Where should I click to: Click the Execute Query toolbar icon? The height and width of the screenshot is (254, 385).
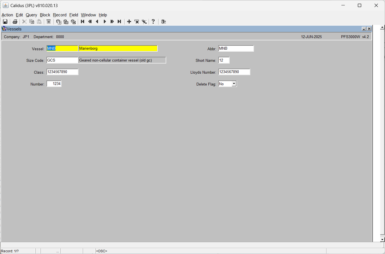coord(66,22)
